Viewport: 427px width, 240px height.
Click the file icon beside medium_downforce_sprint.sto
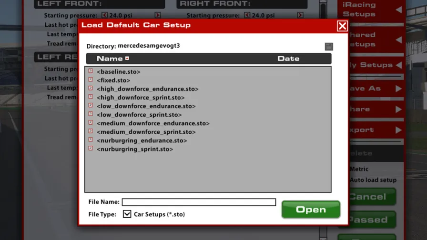pos(91,131)
